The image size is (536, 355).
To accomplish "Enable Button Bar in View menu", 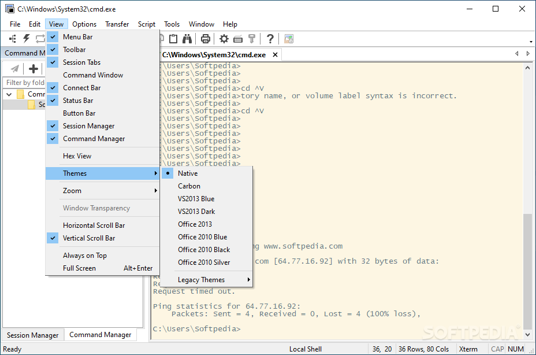I will coord(103,113).
